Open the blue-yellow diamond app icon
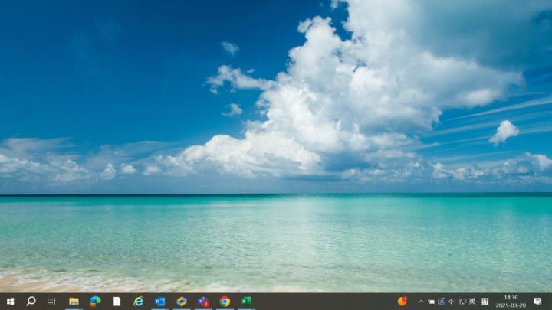Image resolution: width=552 pixels, height=310 pixels. [182, 302]
